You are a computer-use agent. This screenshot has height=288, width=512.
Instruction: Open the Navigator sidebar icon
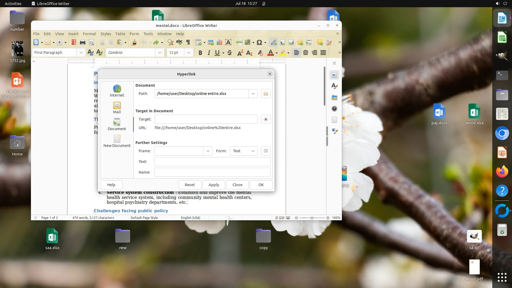pos(334,109)
